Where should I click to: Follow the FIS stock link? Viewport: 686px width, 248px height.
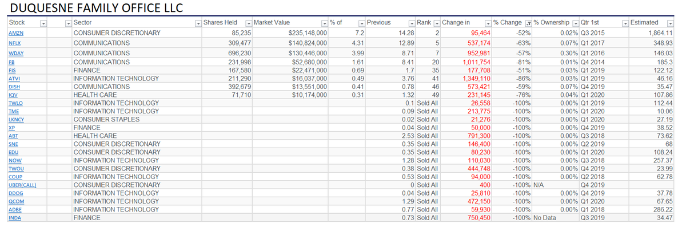(12, 70)
